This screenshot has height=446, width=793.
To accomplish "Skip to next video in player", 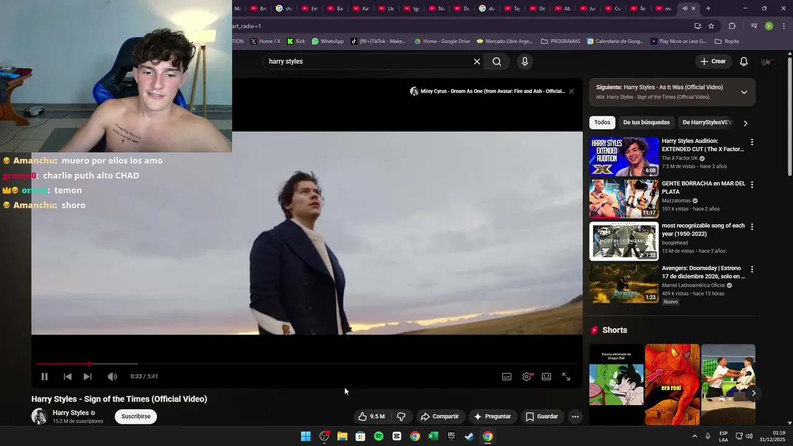I will (87, 377).
